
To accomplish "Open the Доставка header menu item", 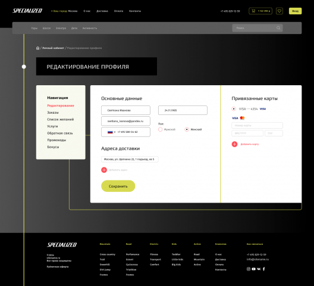I will pyautogui.click(x=102, y=11).
